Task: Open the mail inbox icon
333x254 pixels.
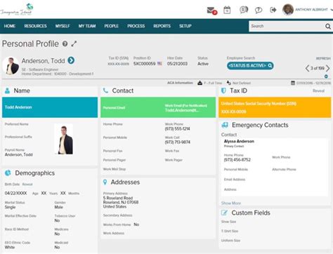Action: pos(211,11)
